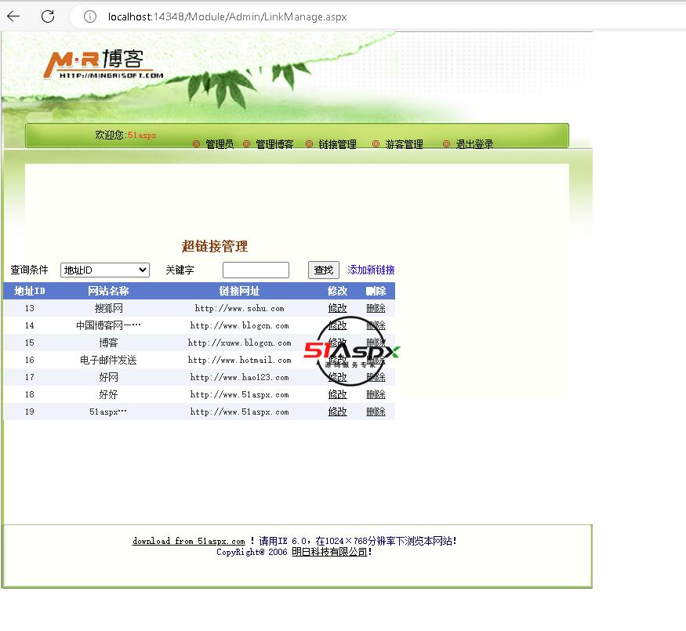Screen dimensions: 686x631
Task: Click the 链接网址 column header
Action: 239,291
